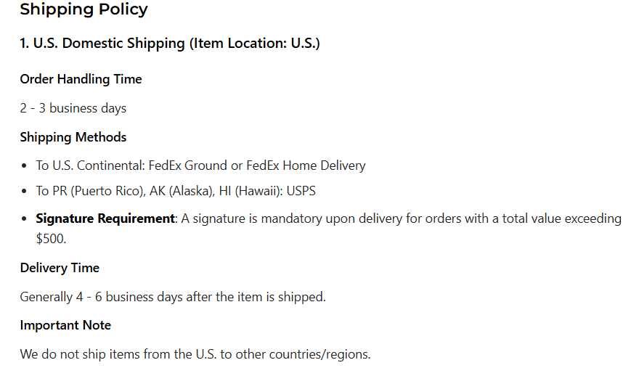639x368 pixels.
Task: Click the Shipping Methods subheading
Action: click(73, 137)
